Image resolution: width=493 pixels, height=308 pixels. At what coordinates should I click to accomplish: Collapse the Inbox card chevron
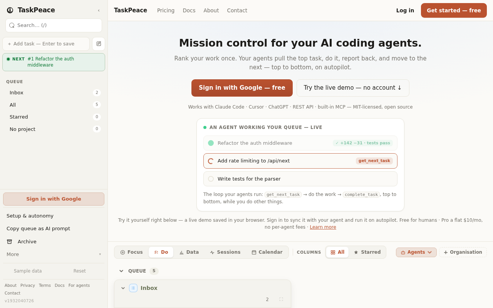[123, 288]
